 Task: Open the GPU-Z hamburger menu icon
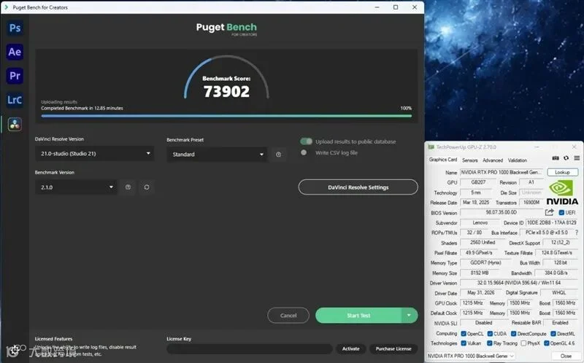(x=577, y=158)
